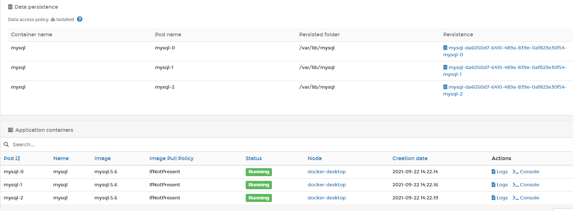Click the help icon next to Isolated
The height and width of the screenshot is (211, 573).
click(x=79, y=19)
